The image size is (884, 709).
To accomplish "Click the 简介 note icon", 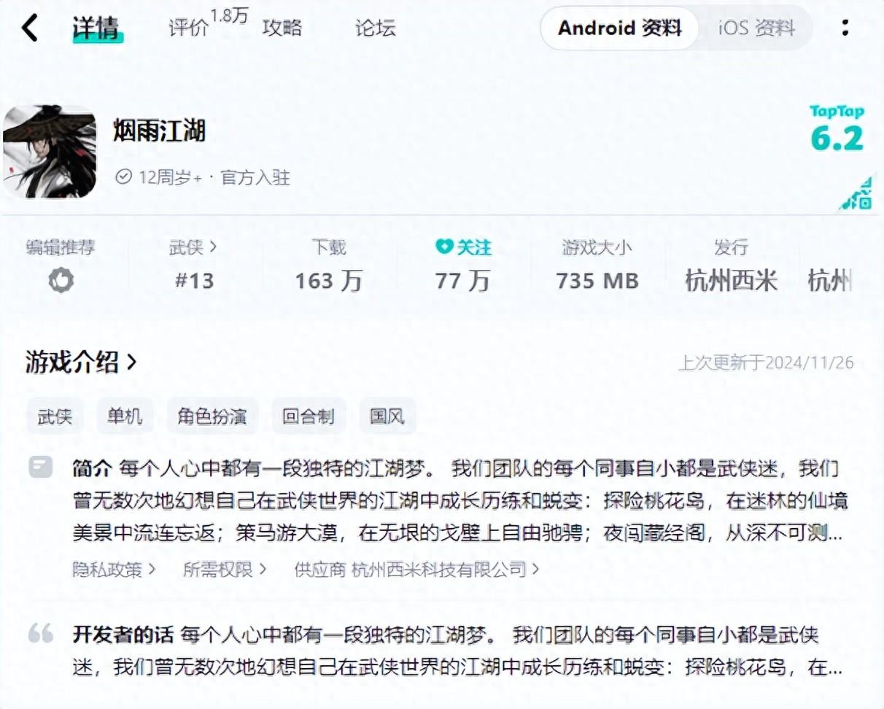I will tap(40, 466).
